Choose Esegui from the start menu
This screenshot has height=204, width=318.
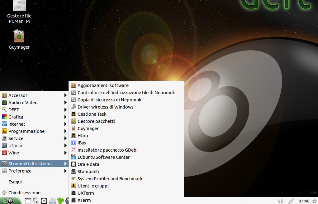(34, 182)
